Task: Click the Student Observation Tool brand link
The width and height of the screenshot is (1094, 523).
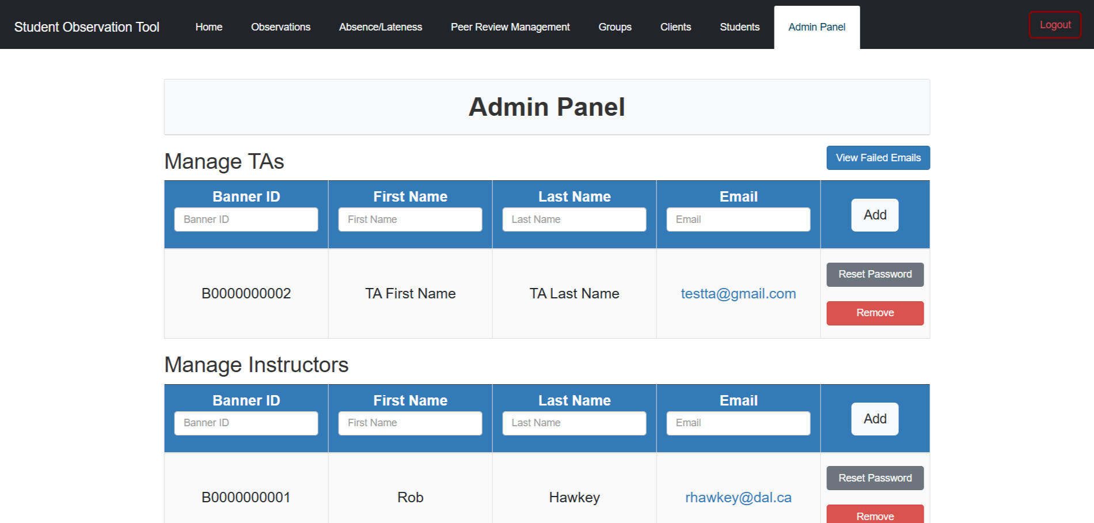Action: pos(87,27)
